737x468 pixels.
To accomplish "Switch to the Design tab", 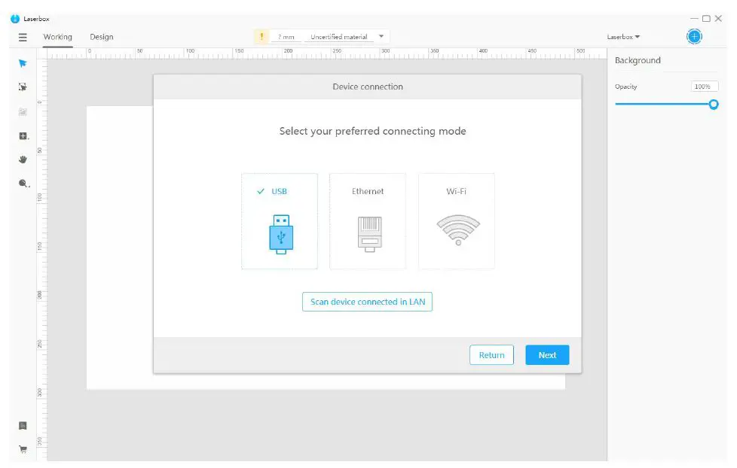I will point(102,37).
